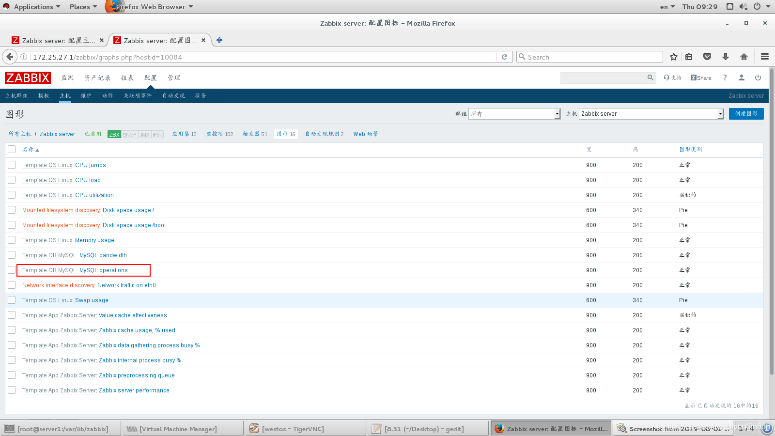Click the ZBX availability badge
This screenshot has width=775, height=436.
coord(114,134)
